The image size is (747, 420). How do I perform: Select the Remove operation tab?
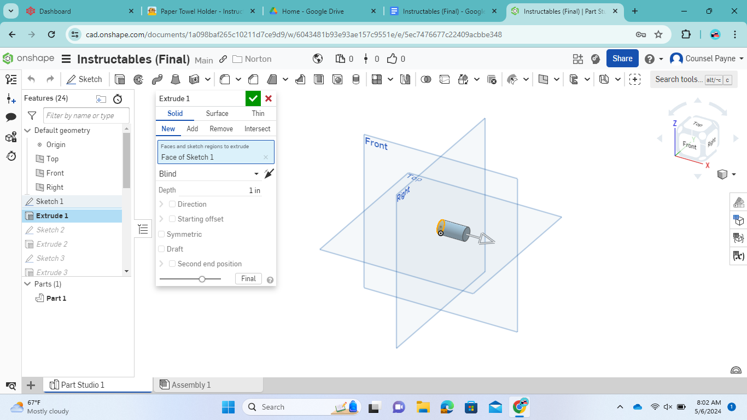(x=221, y=129)
